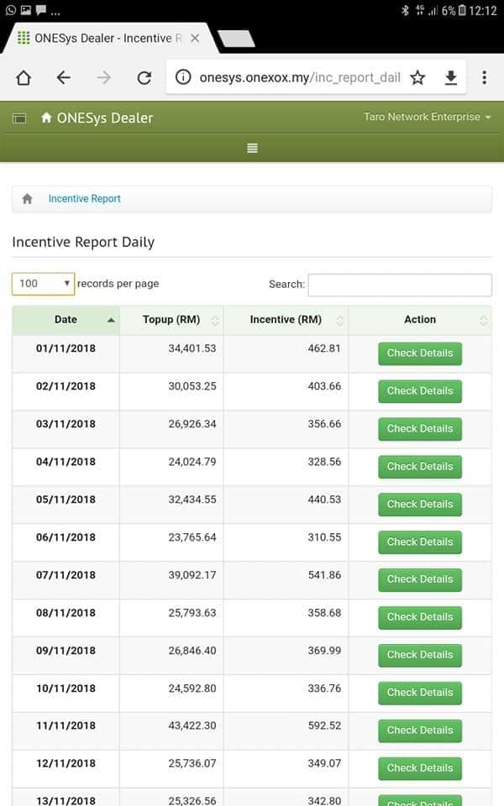The width and height of the screenshot is (504, 806).
Task: Check Details for 04/11/2018
Action: point(420,467)
